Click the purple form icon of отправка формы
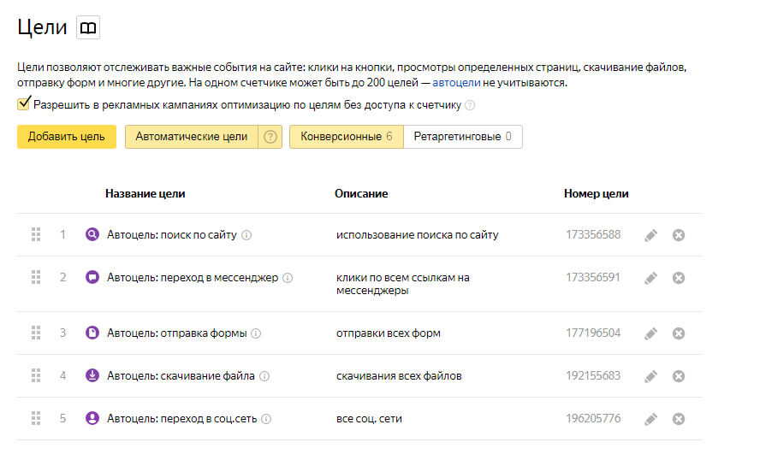 point(92,333)
